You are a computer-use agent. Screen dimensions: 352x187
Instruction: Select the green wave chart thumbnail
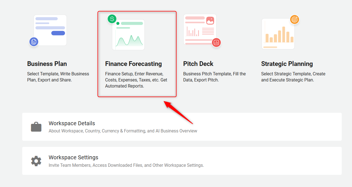point(128,35)
